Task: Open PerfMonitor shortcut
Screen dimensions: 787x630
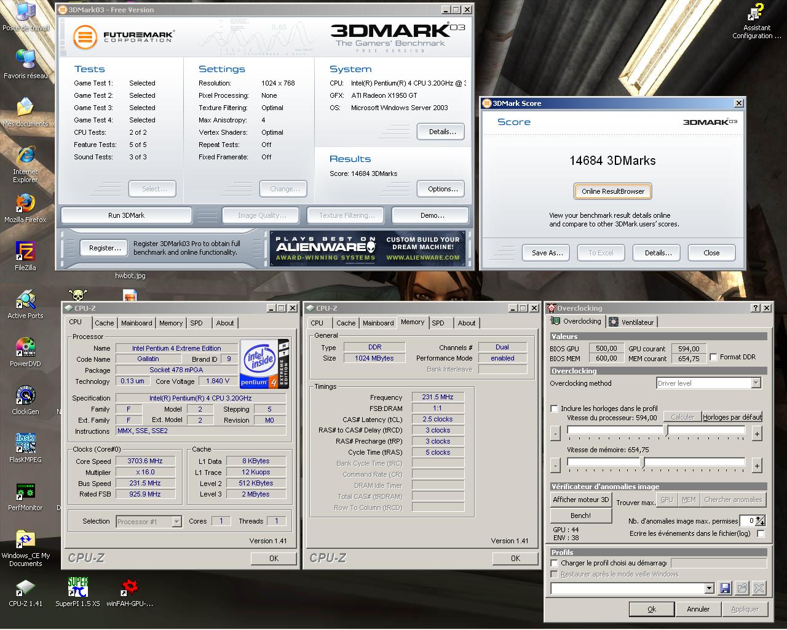Action: (x=25, y=491)
